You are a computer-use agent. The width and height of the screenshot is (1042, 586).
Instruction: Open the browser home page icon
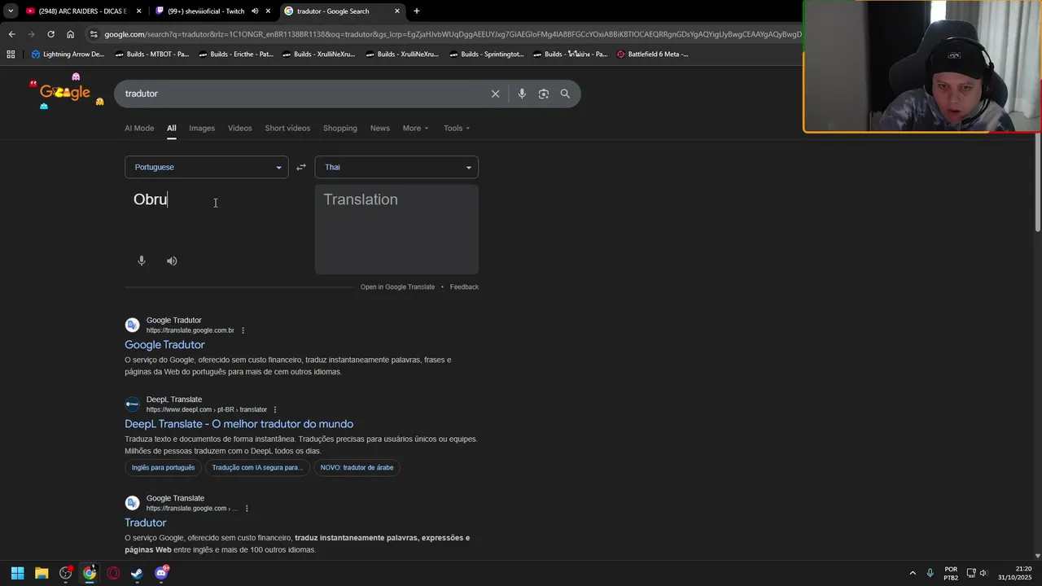coord(71,34)
